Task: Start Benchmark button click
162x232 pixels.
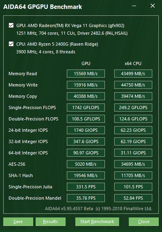Action: tap(97, 221)
